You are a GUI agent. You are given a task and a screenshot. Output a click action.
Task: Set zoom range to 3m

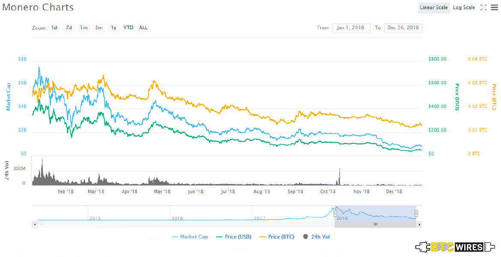99,28
